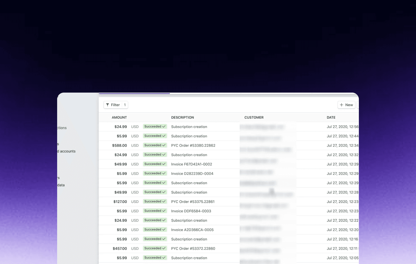
Task: Click the checkmark in the $588.00 Succeeded badge
Action: 163,145
